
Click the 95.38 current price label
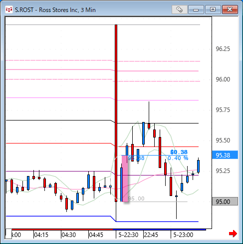coord(225,155)
